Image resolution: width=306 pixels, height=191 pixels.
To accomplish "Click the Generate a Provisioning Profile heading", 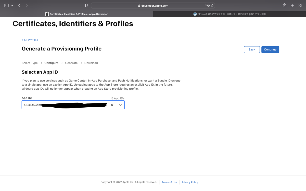I will click(61, 49).
